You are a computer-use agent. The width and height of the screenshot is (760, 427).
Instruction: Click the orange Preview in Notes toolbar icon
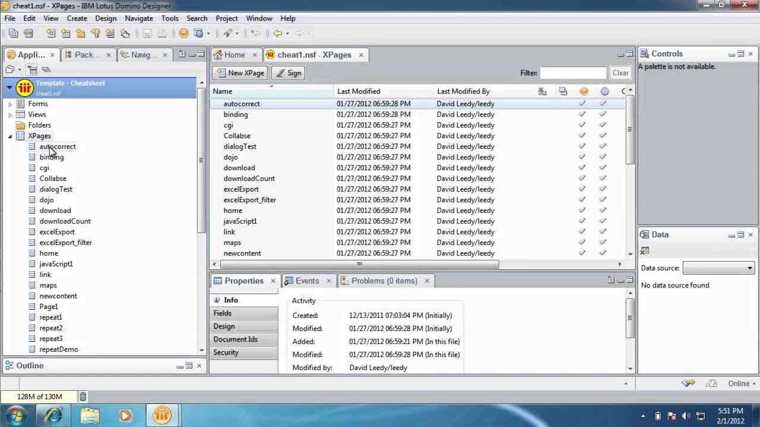184,34
